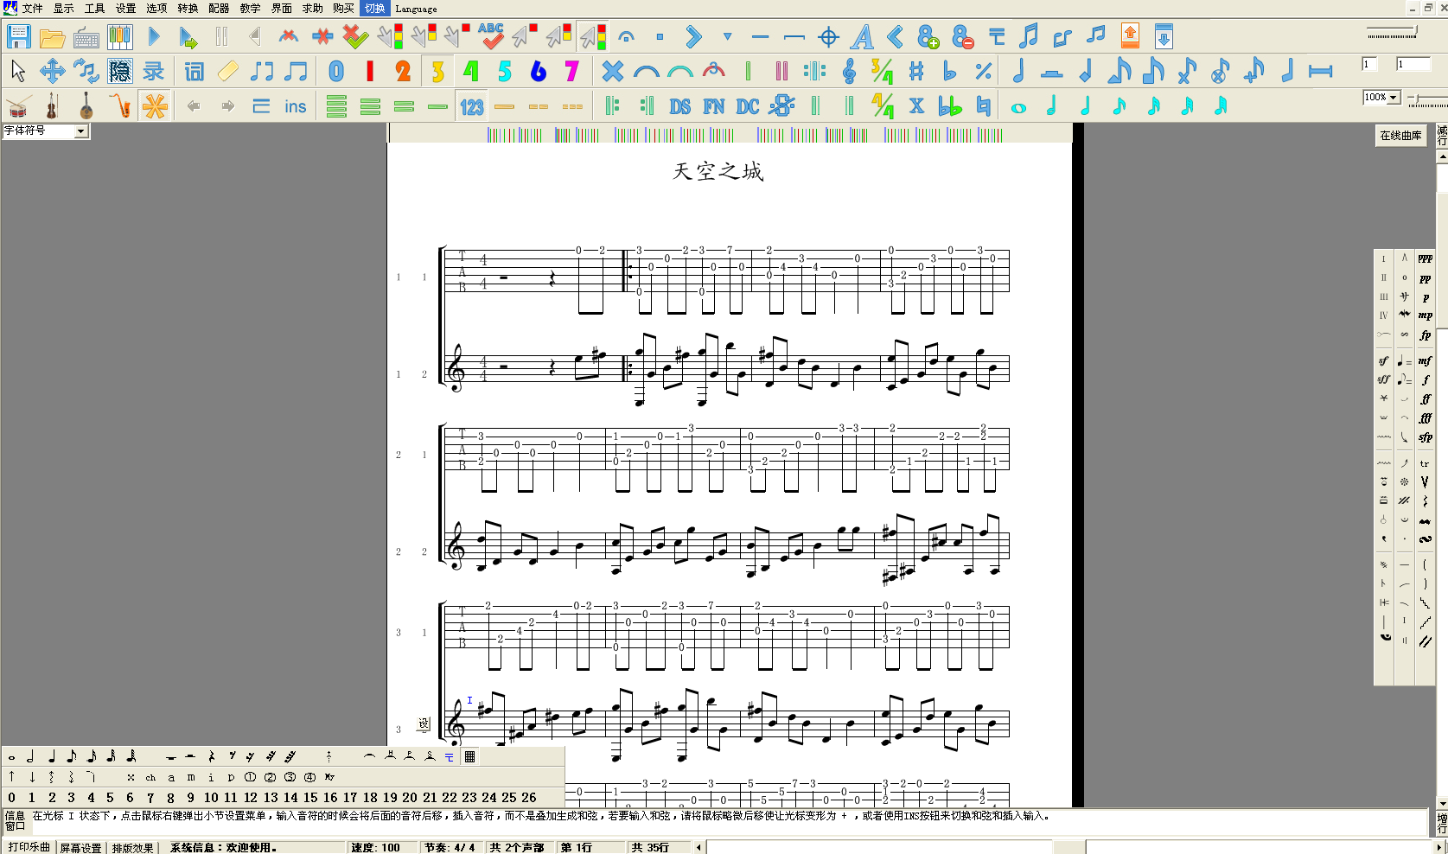Select the ppp dynamic marking
The image size is (1448, 854).
(x=1426, y=258)
